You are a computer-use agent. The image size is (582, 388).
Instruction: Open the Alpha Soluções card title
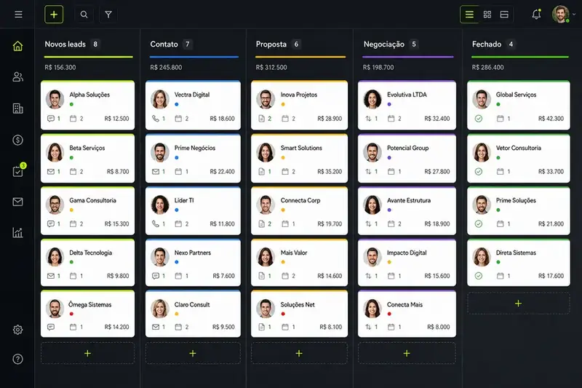click(x=89, y=95)
